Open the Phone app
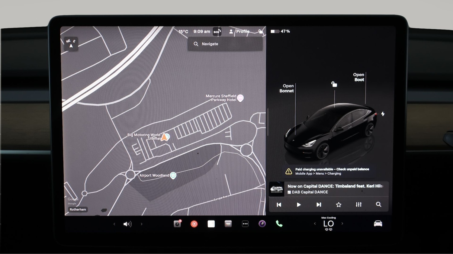The image size is (453, 254). click(279, 223)
